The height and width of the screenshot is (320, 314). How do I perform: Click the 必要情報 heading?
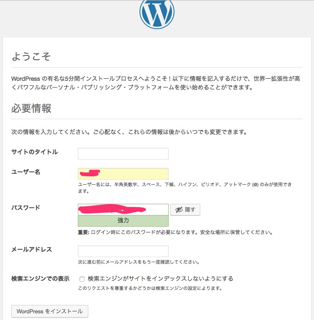(x=31, y=108)
